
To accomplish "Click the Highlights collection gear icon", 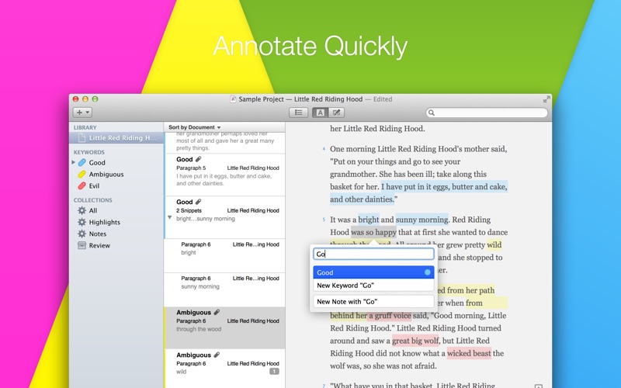I will tap(82, 222).
